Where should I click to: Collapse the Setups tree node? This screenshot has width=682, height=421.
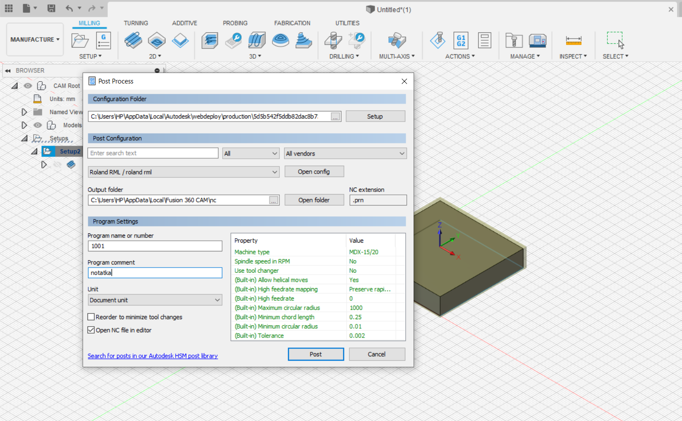click(24, 138)
